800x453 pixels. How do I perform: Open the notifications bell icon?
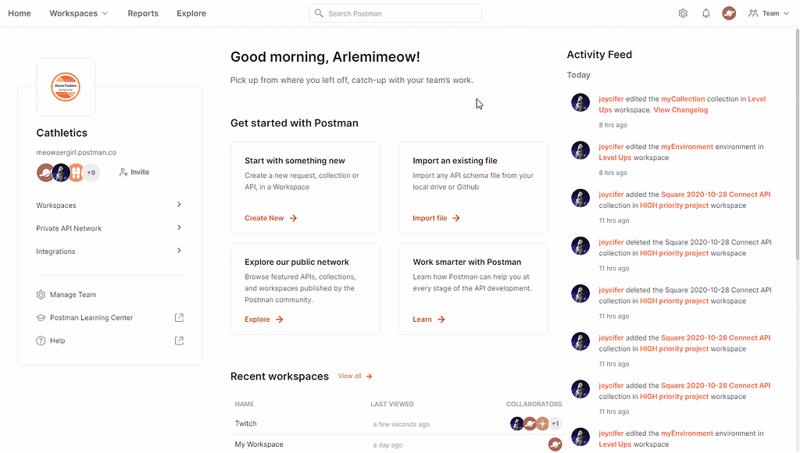coord(705,13)
